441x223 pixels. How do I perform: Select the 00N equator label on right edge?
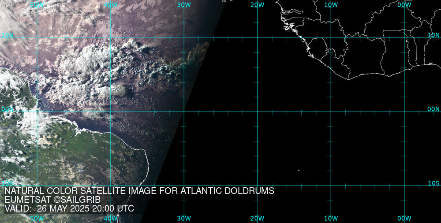(x=434, y=109)
